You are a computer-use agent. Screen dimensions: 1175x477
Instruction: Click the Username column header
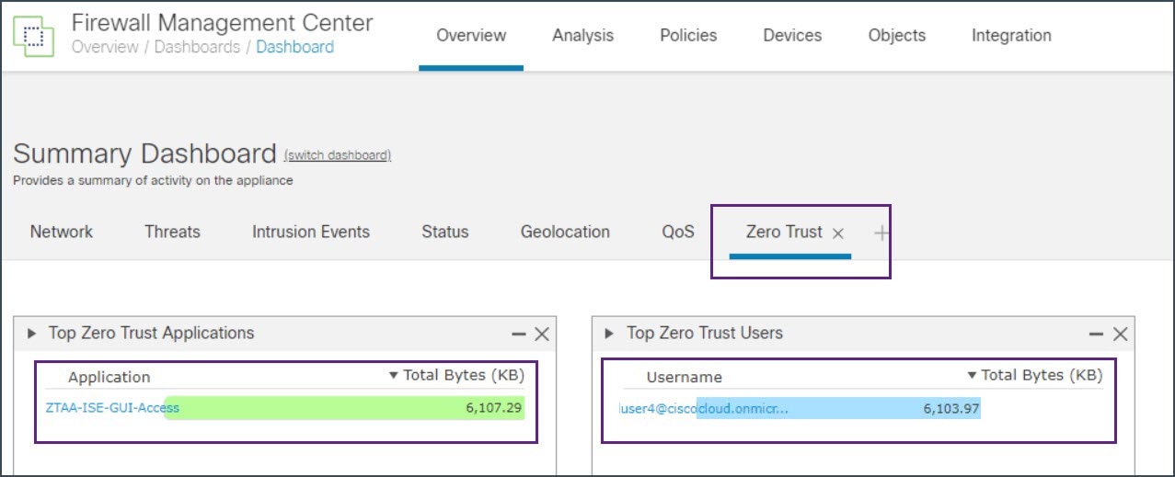pos(685,377)
